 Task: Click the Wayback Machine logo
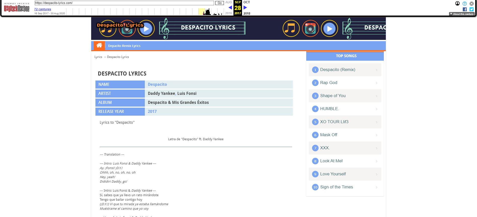click(x=17, y=8)
